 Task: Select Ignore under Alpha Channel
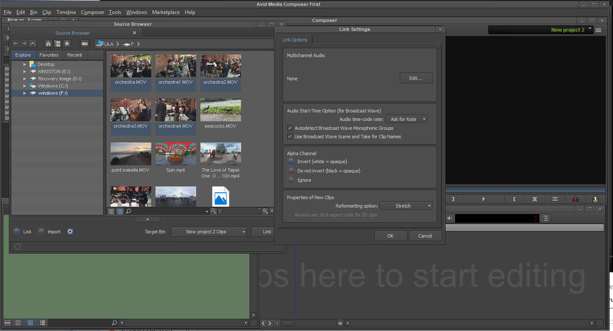tap(291, 180)
